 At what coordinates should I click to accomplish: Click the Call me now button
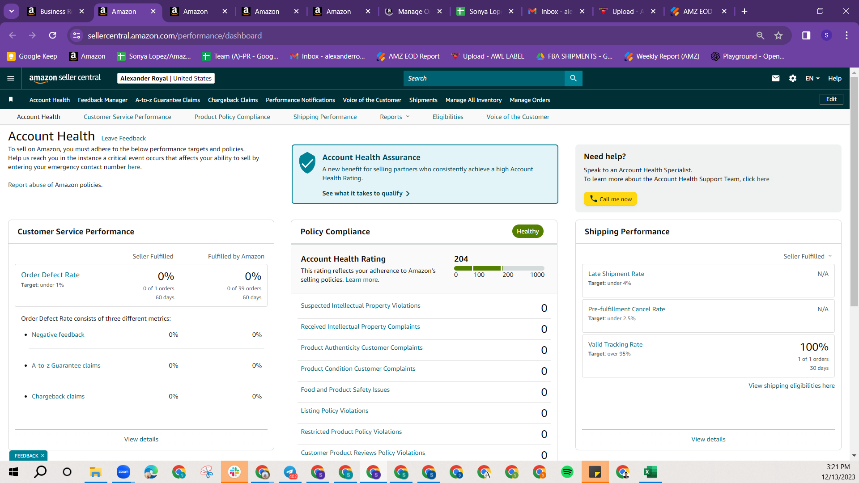tap(610, 199)
